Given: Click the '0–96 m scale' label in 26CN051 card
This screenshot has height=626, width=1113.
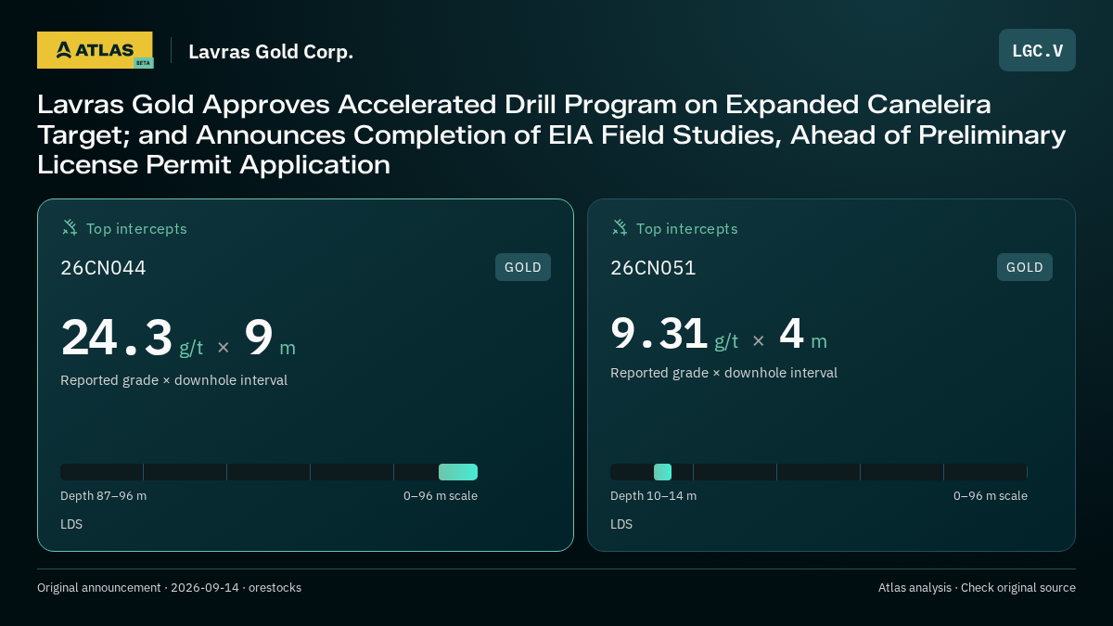Looking at the screenshot, I should [991, 496].
